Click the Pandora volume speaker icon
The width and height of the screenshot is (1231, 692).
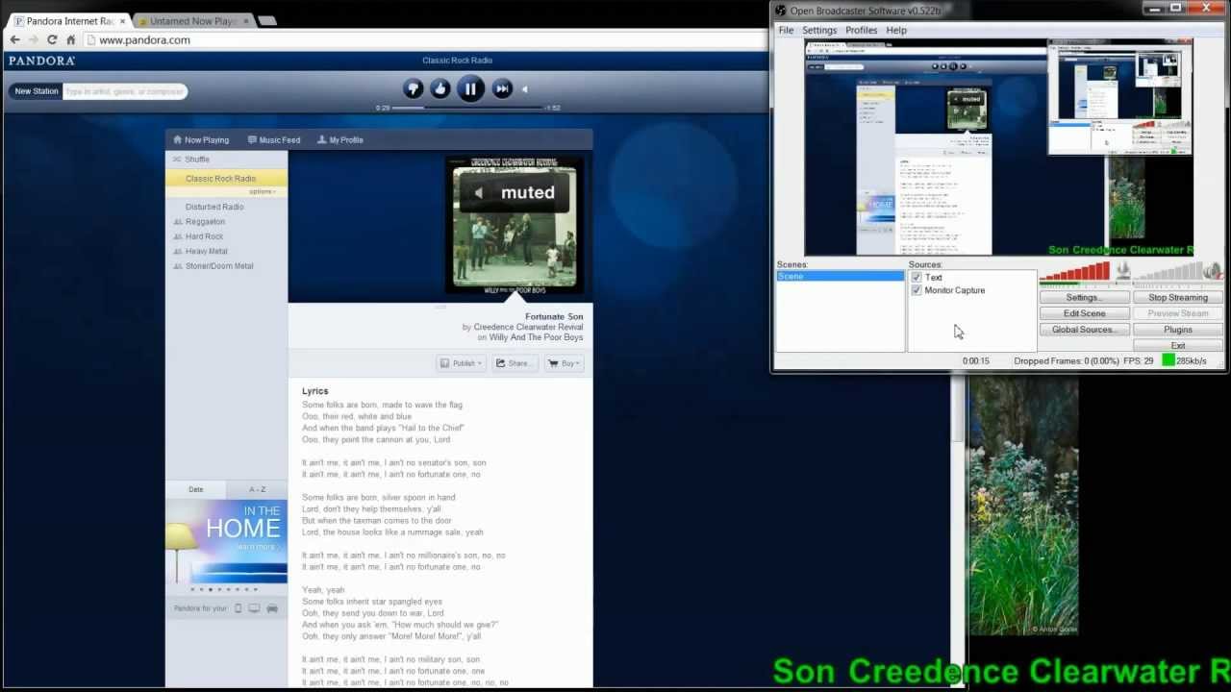coord(524,89)
